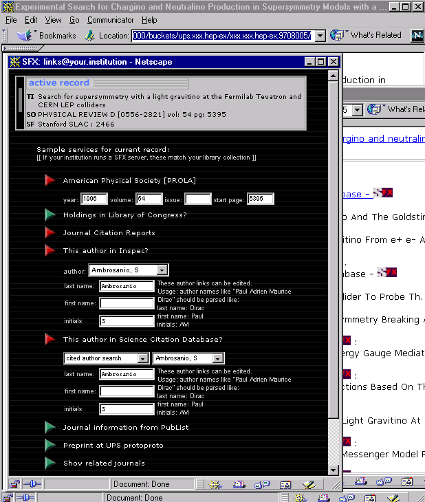Viewport: 425px width, 502px height.
Task: Open Newsgroups icon in the SFX component bar
Action: [x=262, y=485]
